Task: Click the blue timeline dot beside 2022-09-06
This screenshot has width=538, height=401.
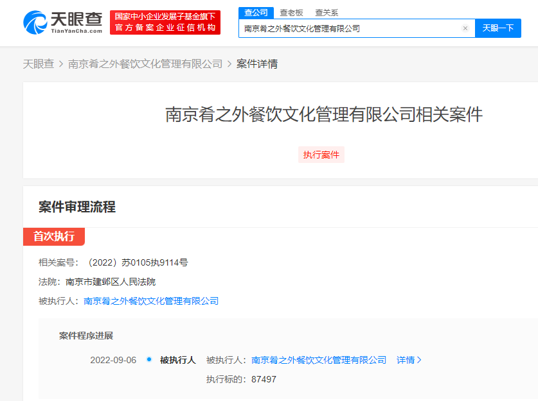Action: point(149,359)
